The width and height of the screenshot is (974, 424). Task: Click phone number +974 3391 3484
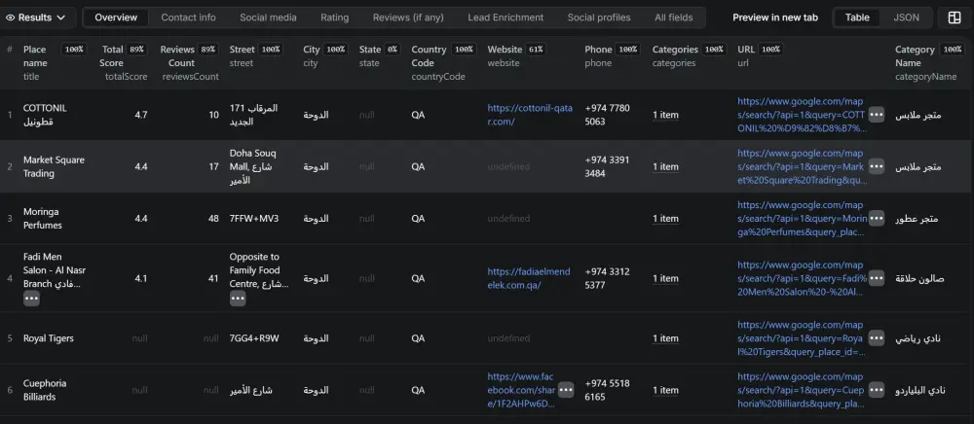(607, 166)
